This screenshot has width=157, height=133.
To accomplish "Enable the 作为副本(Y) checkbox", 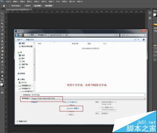I will coord(68,102).
